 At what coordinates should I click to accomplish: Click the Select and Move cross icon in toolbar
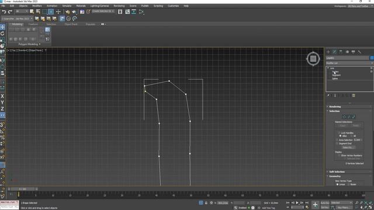[x=58, y=12]
